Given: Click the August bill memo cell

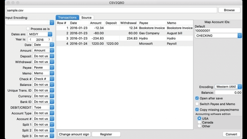Looking at the screenshot, I should [x=180, y=33].
